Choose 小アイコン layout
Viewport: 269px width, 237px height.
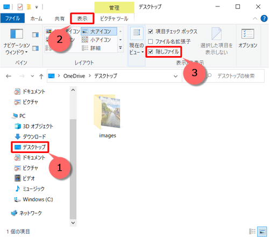pos(96,40)
